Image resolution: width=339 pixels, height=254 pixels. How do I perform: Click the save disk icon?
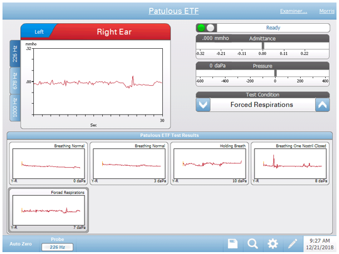pyautogui.click(x=232, y=244)
